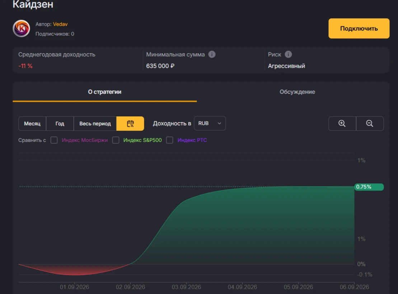Open the RUB currency dropdown
The height and width of the screenshot is (294, 398).
[210, 123]
